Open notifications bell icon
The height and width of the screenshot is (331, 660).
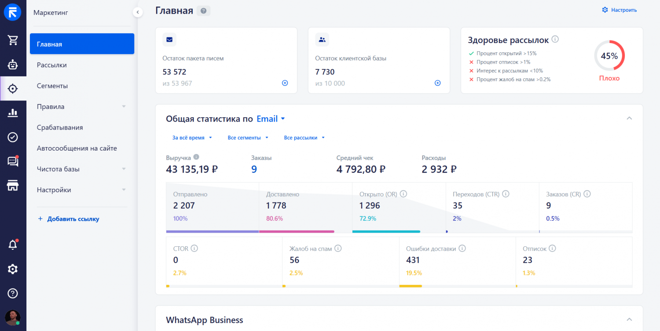13,245
